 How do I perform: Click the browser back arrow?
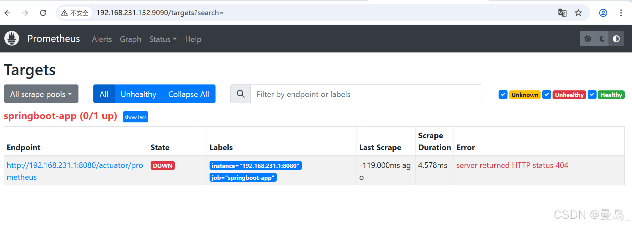coord(8,13)
